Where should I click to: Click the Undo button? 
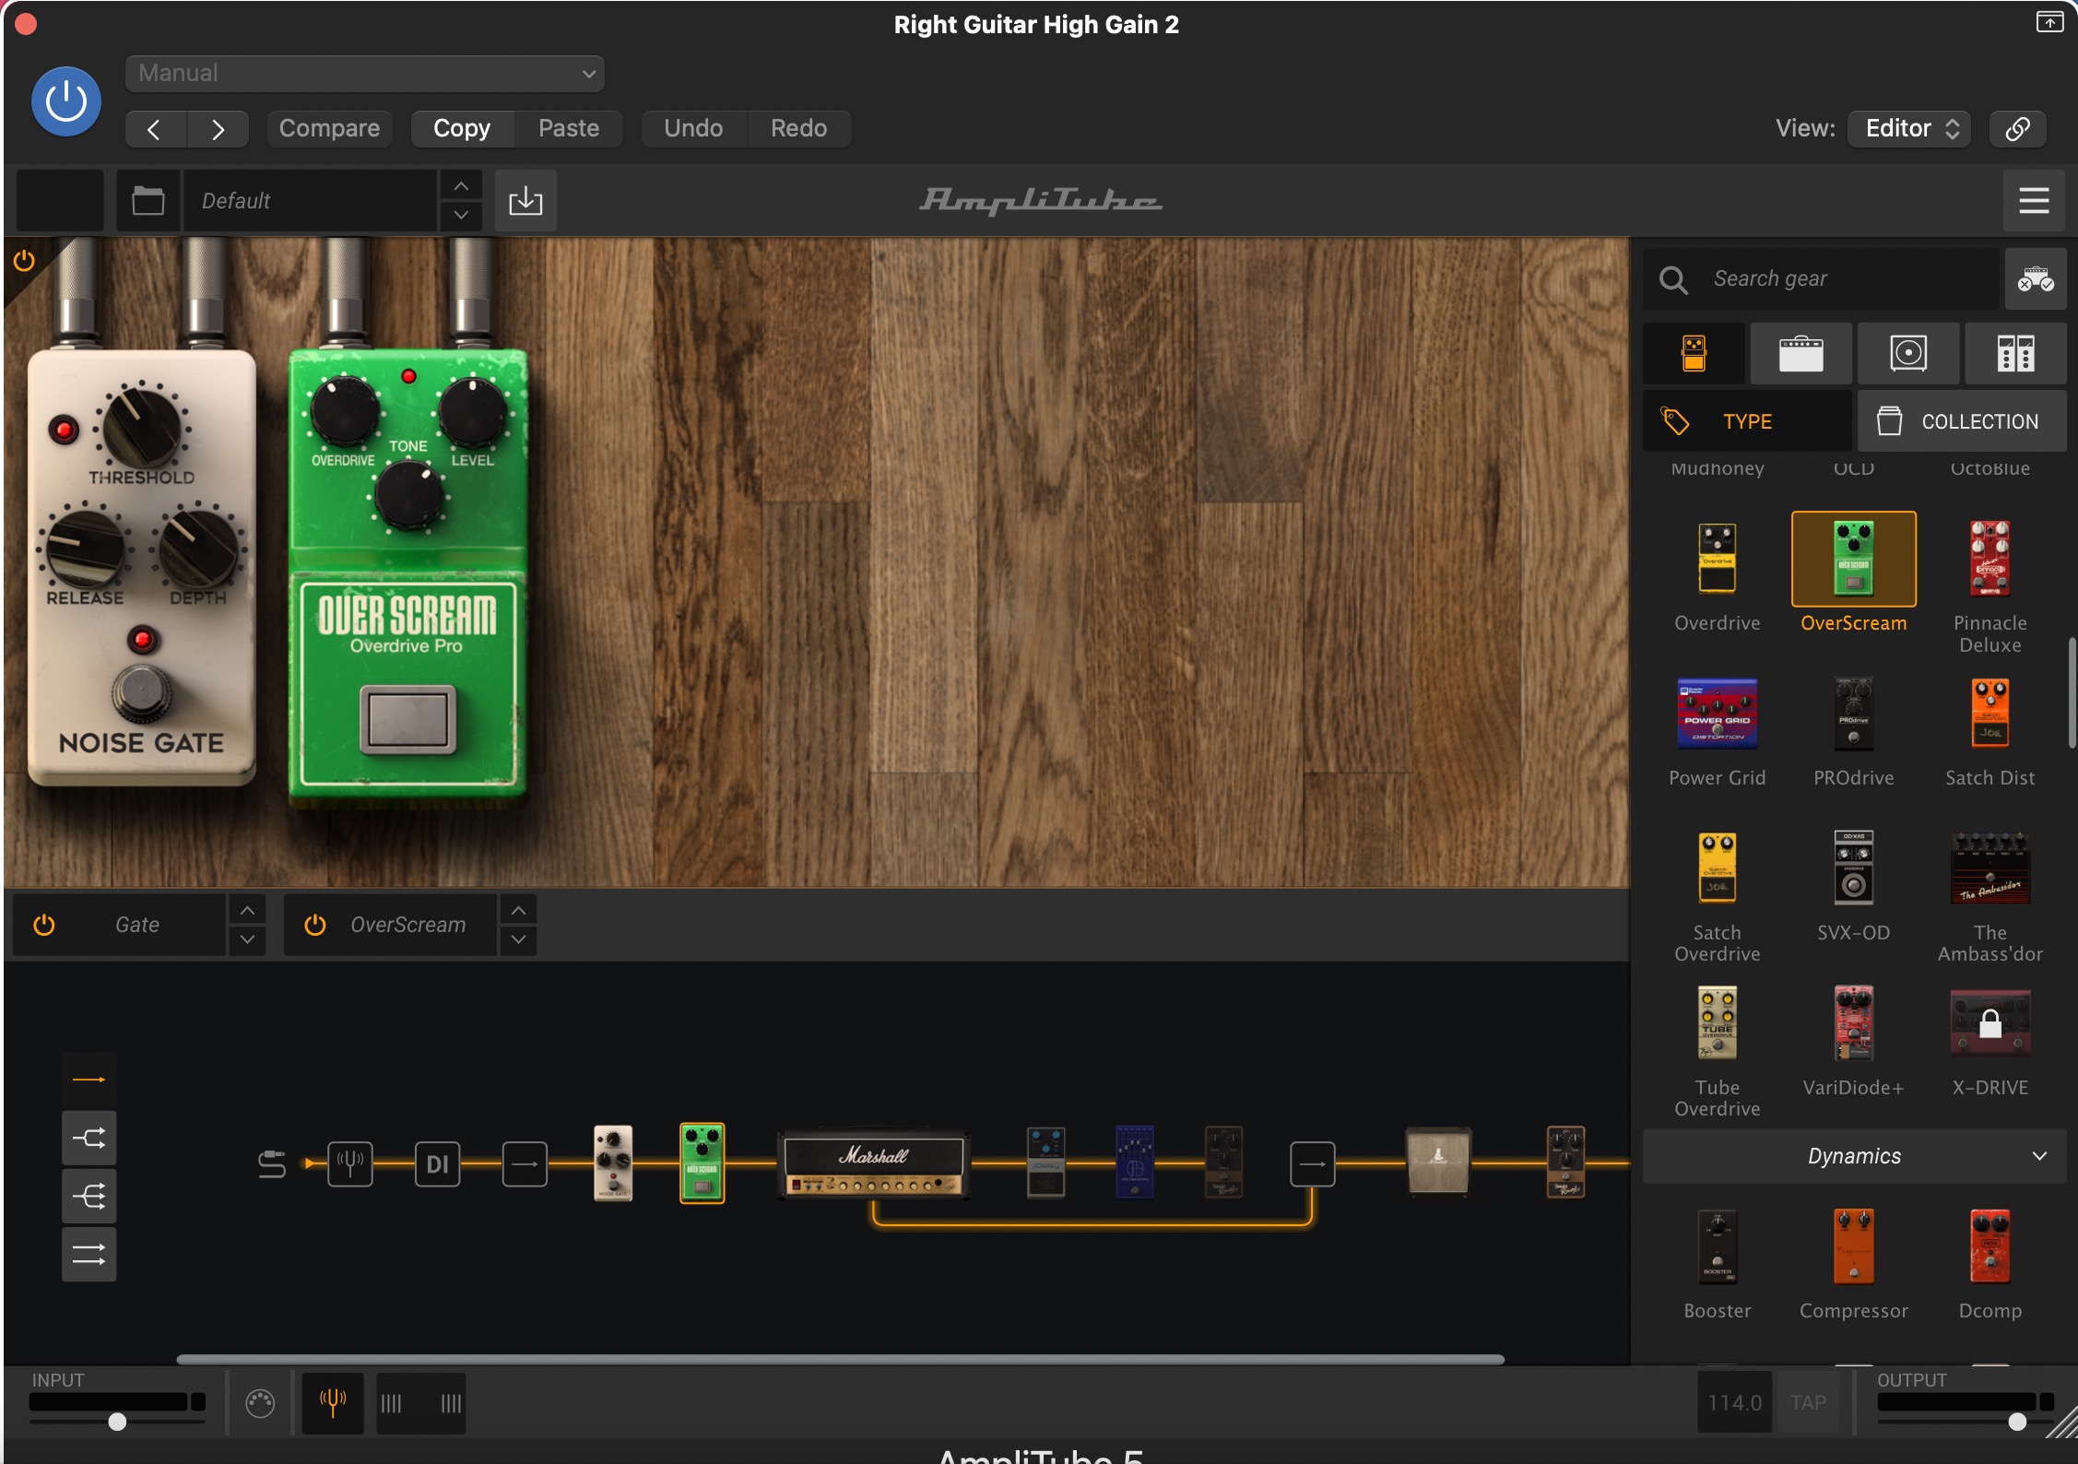(x=693, y=128)
